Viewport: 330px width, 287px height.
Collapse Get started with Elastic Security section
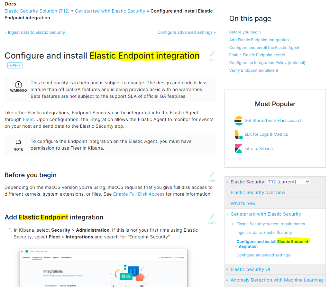tap(227, 214)
